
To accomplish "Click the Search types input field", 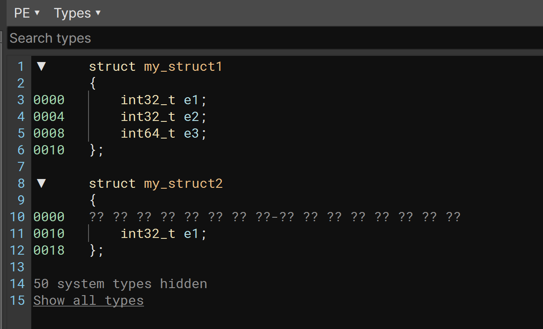I will 176,38.
